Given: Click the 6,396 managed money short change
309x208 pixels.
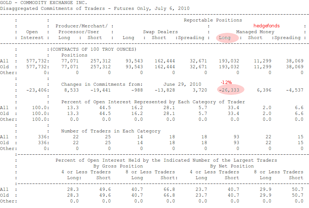Looking at the screenshot, I should (264, 90).
